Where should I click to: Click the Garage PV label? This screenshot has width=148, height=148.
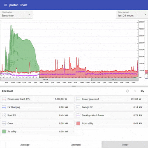coord(87,107)
